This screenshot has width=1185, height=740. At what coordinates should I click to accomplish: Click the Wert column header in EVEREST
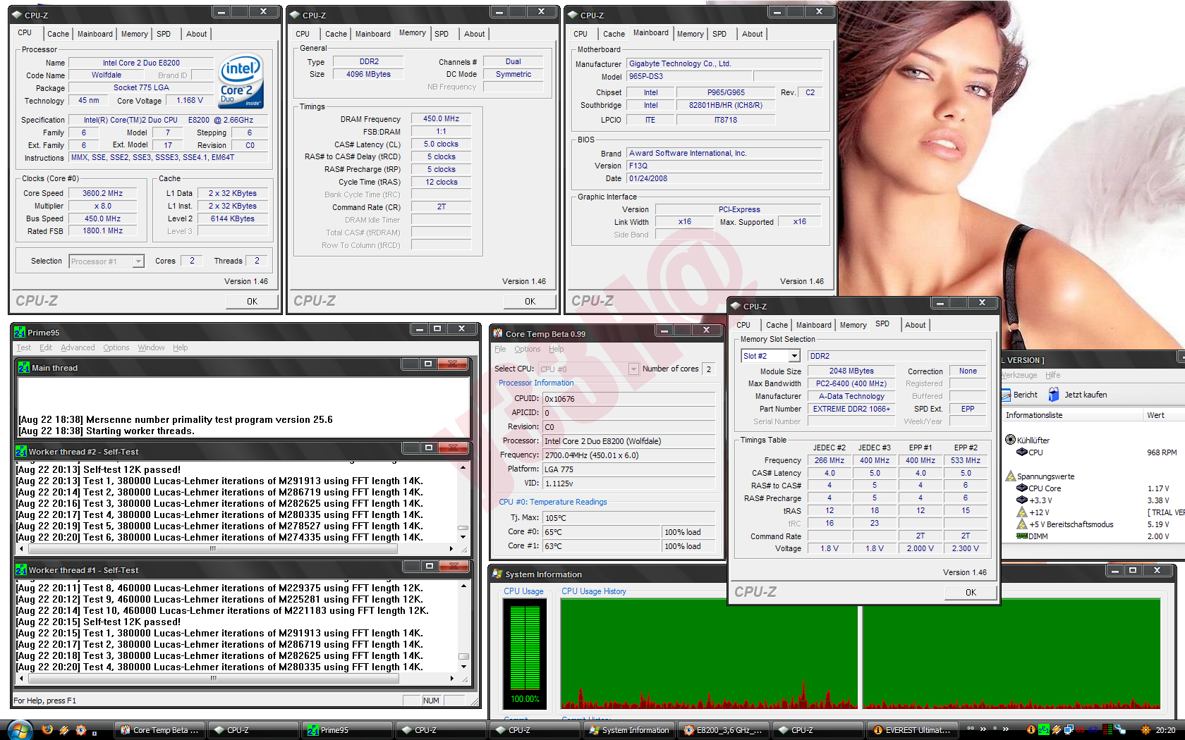point(1164,415)
